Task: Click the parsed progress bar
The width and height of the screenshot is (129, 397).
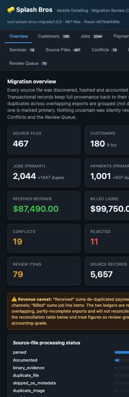Action: coord(122,352)
